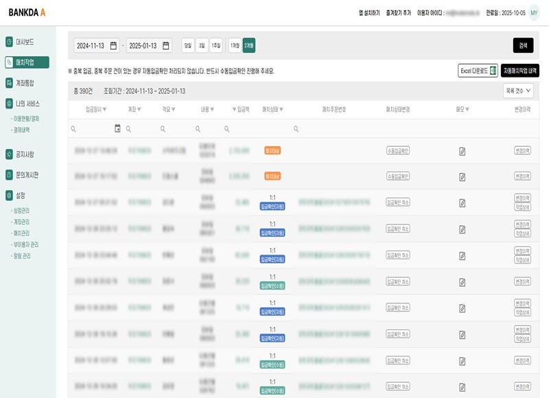The width and height of the screenshot is (549, 398).
Task: Click 수동입금확인 in the second 매치대상 row
Action: click(398, 176)
